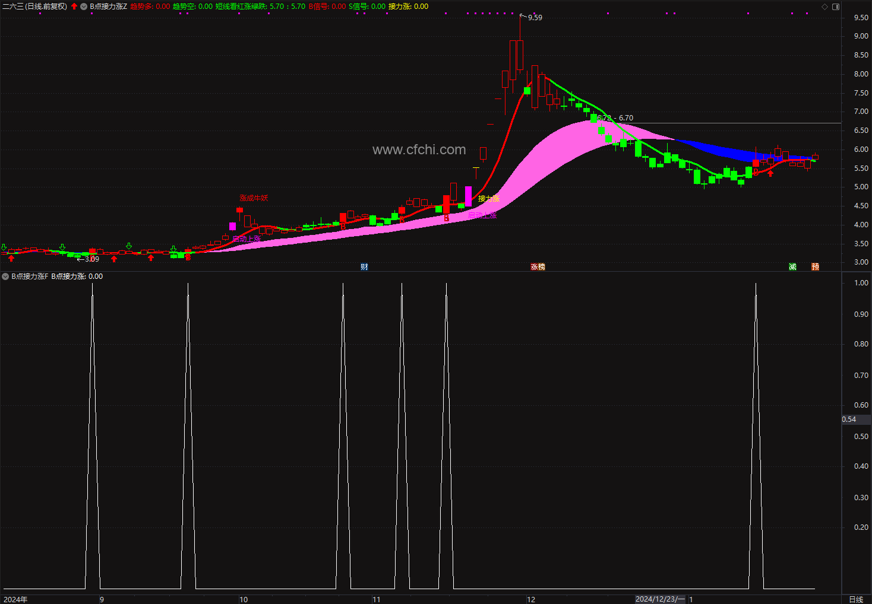The width and height of the screenshot is (872, 604).
Task: Click the month 10 tick on time axis
Action: tap(244, 599)
